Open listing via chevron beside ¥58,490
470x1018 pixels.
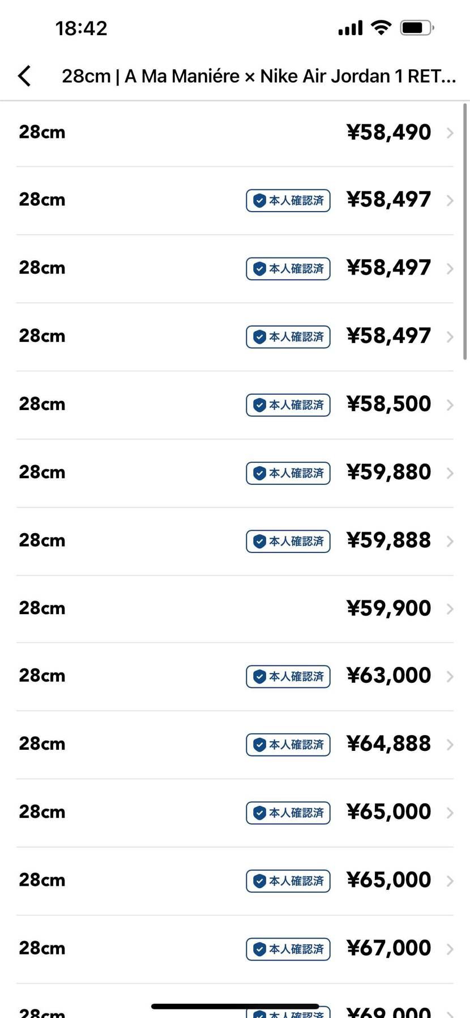pos(450,133)
